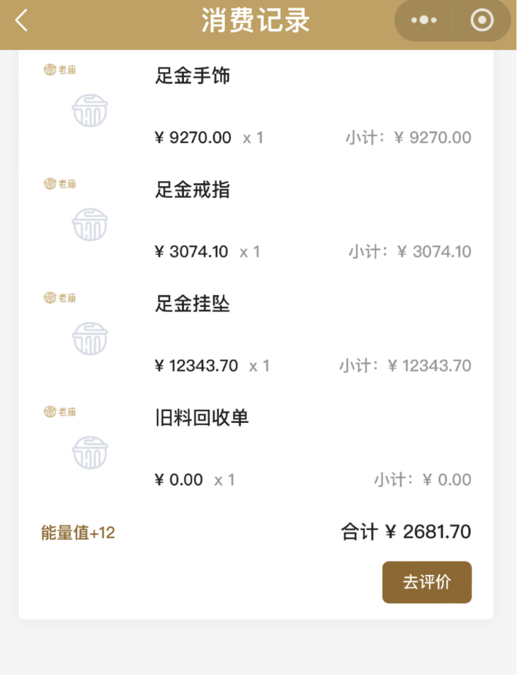
Task: Tap the 老庙 logo beside 足金挂坠
Action: [x=60, y=298]
